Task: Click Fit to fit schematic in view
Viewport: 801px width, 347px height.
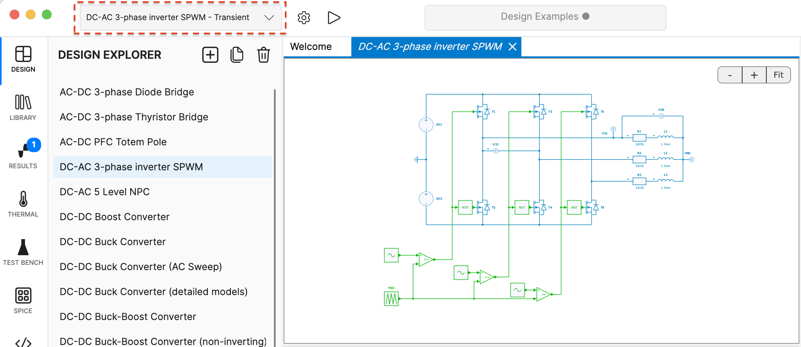Action: pyautogui.click(x=778, y=75)
